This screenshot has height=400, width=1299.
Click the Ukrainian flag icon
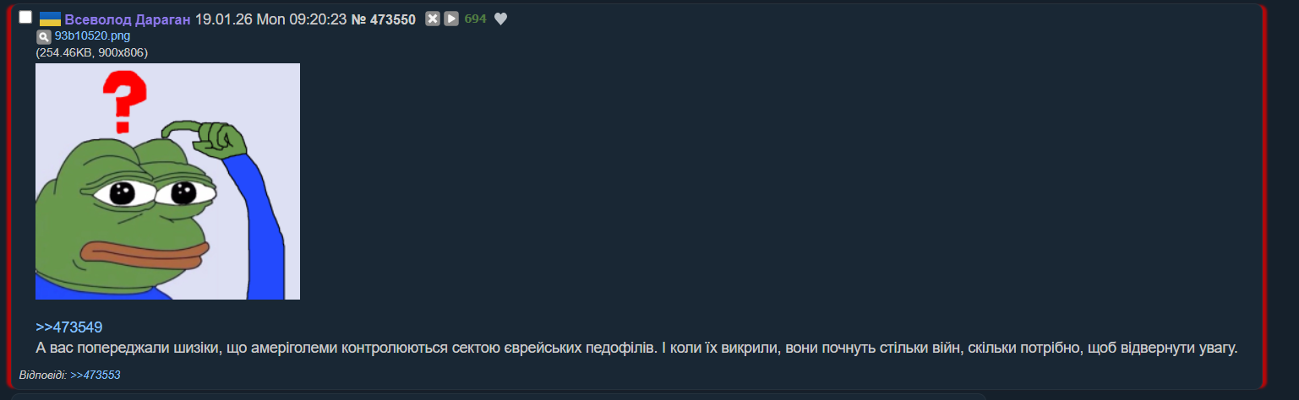pyautogui.click(x=50, y=19)
